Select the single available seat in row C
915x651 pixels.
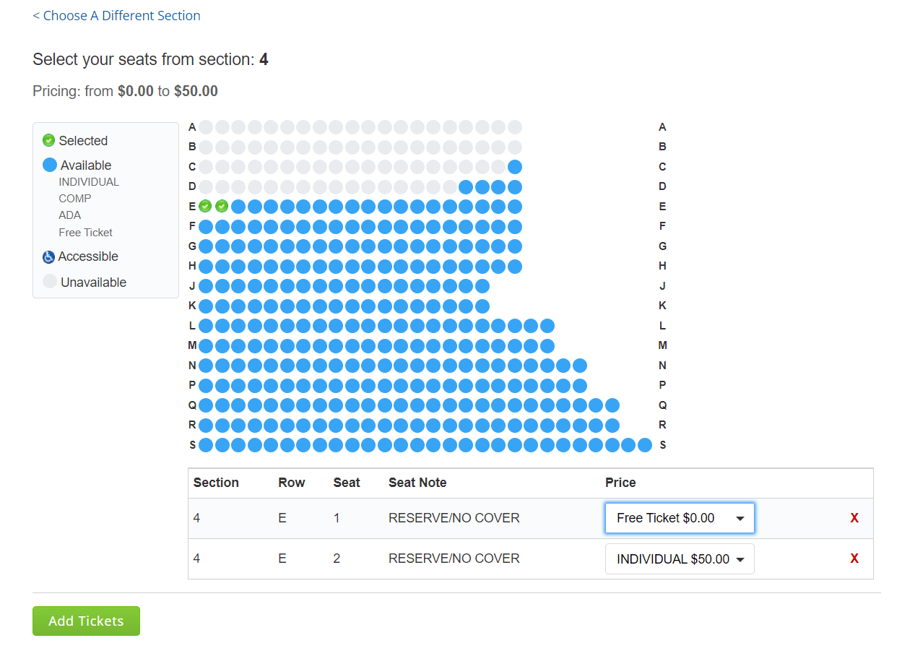coord(515,167)
